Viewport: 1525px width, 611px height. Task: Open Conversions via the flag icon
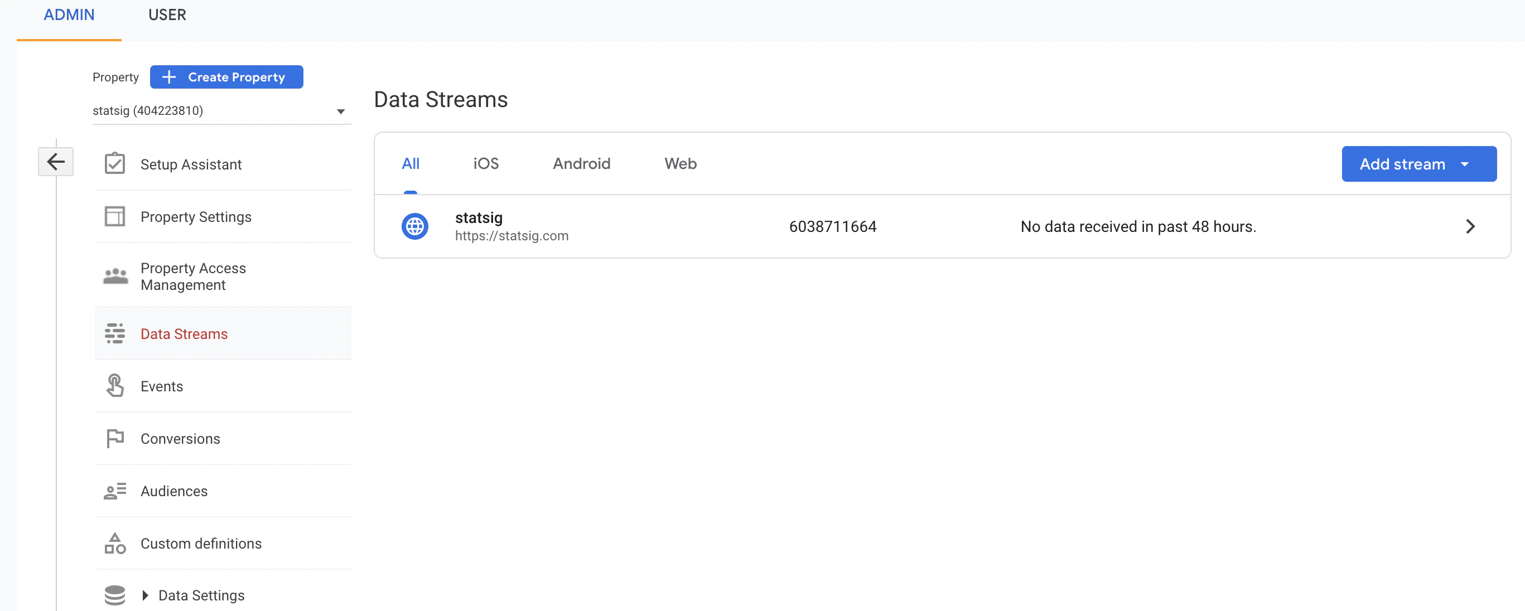tap(115, 438)
